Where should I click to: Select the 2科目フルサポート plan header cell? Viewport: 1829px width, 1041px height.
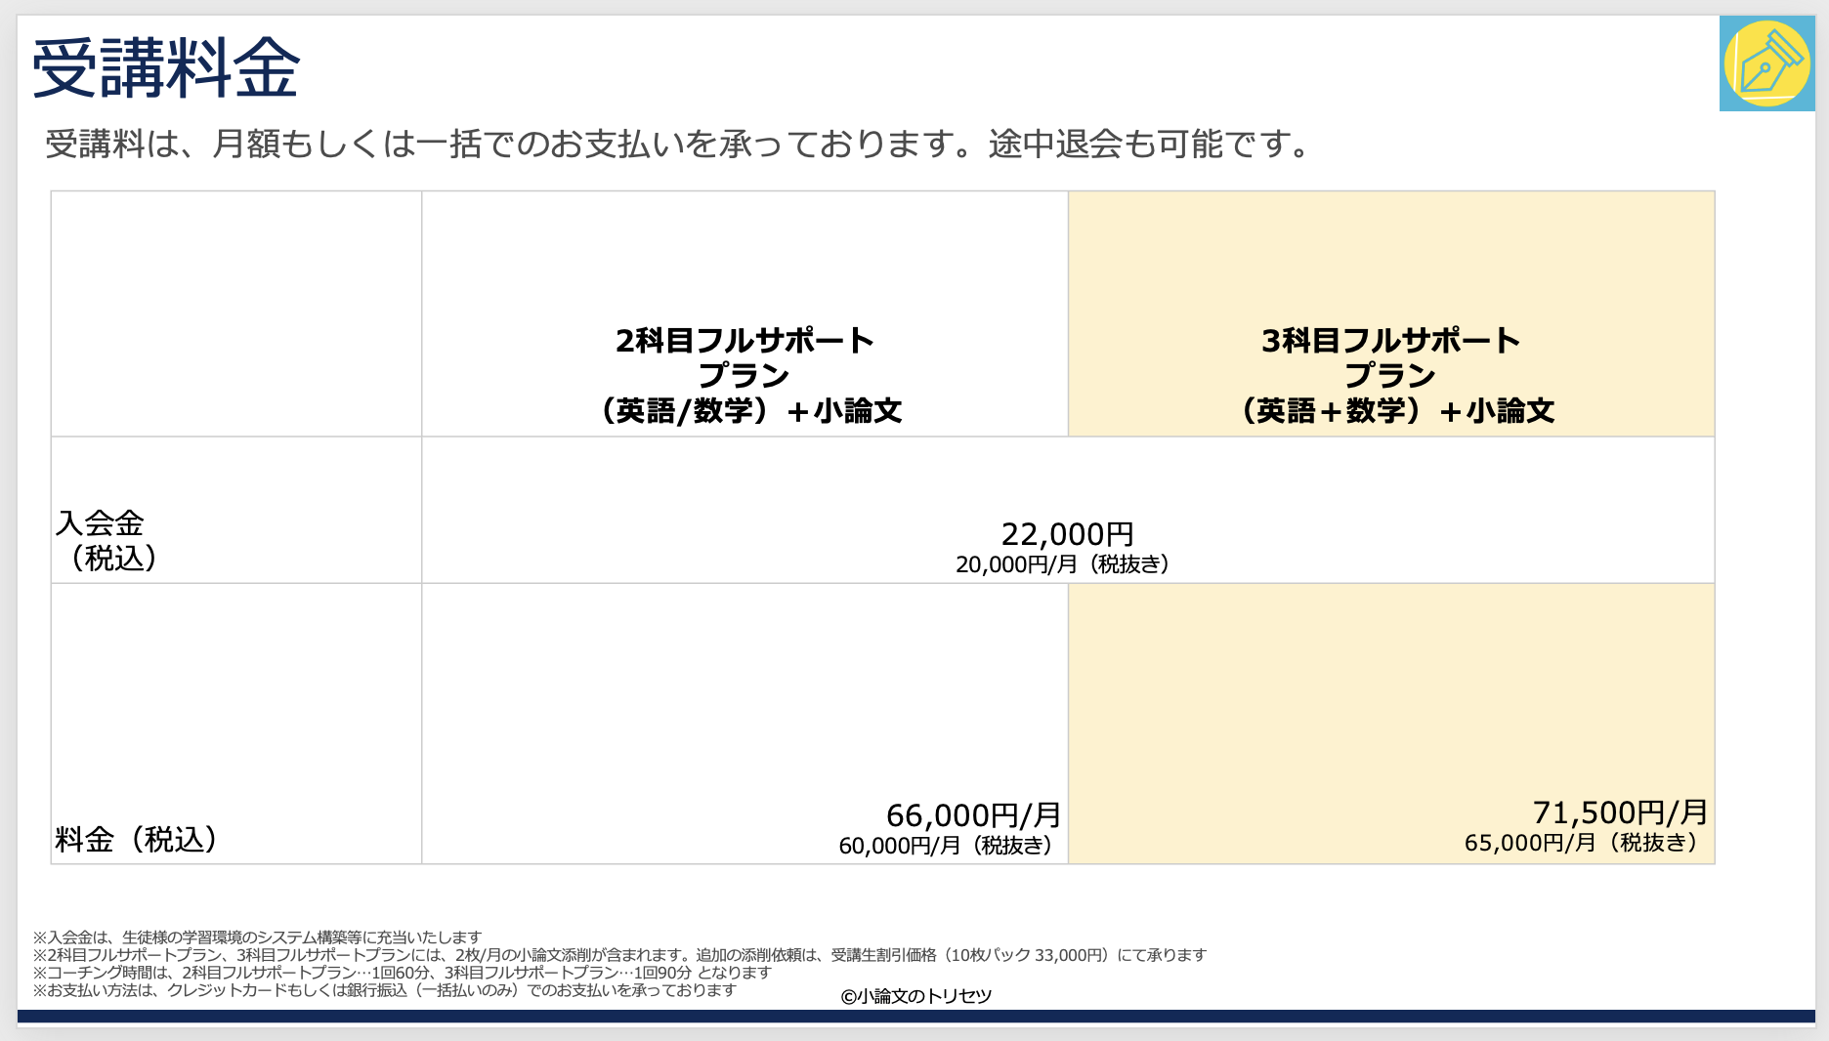744,313
